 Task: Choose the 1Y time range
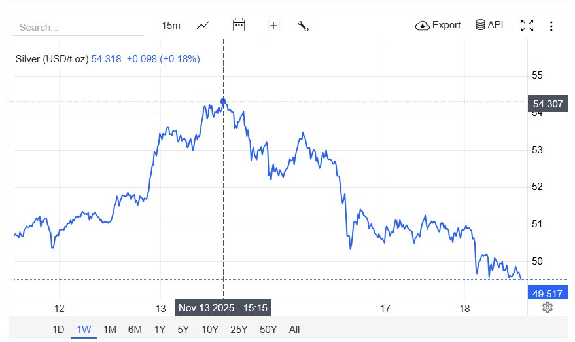point(160,330)
